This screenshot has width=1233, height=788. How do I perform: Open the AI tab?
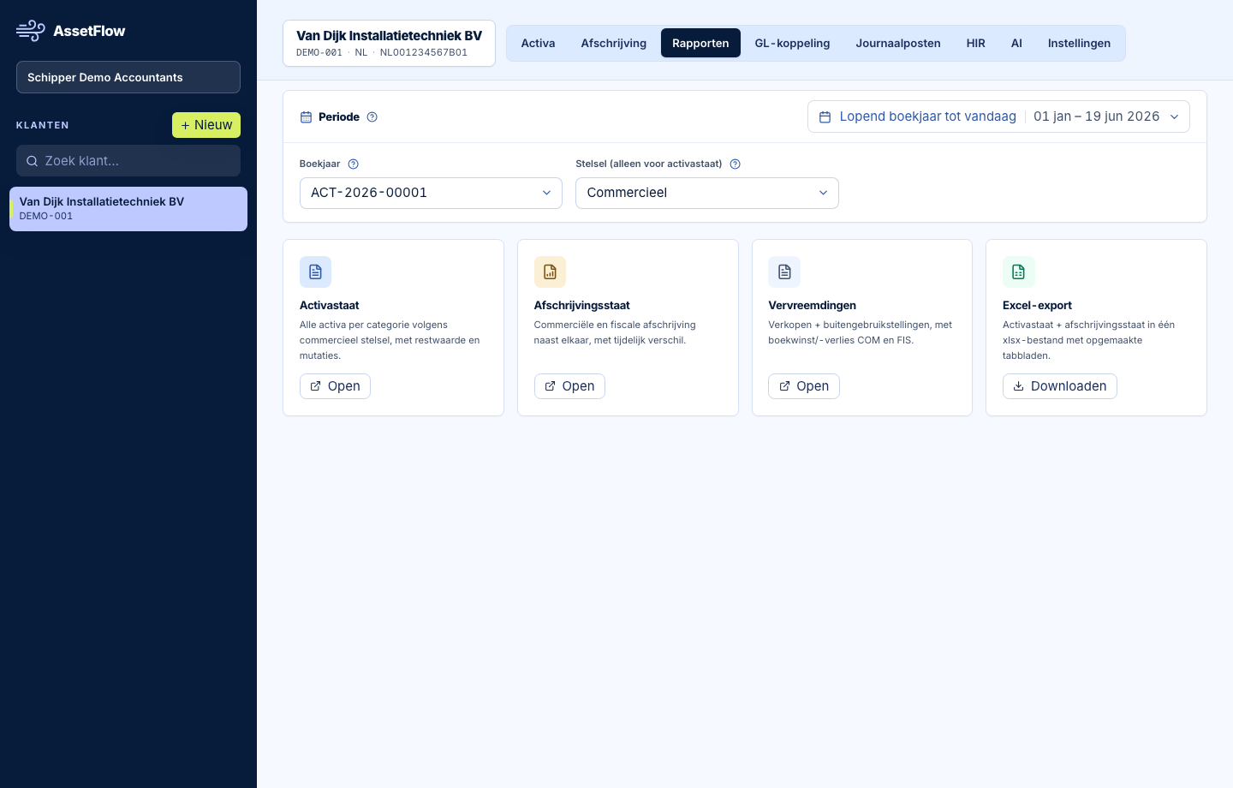pyautogui.click(x=1016, y=43)
